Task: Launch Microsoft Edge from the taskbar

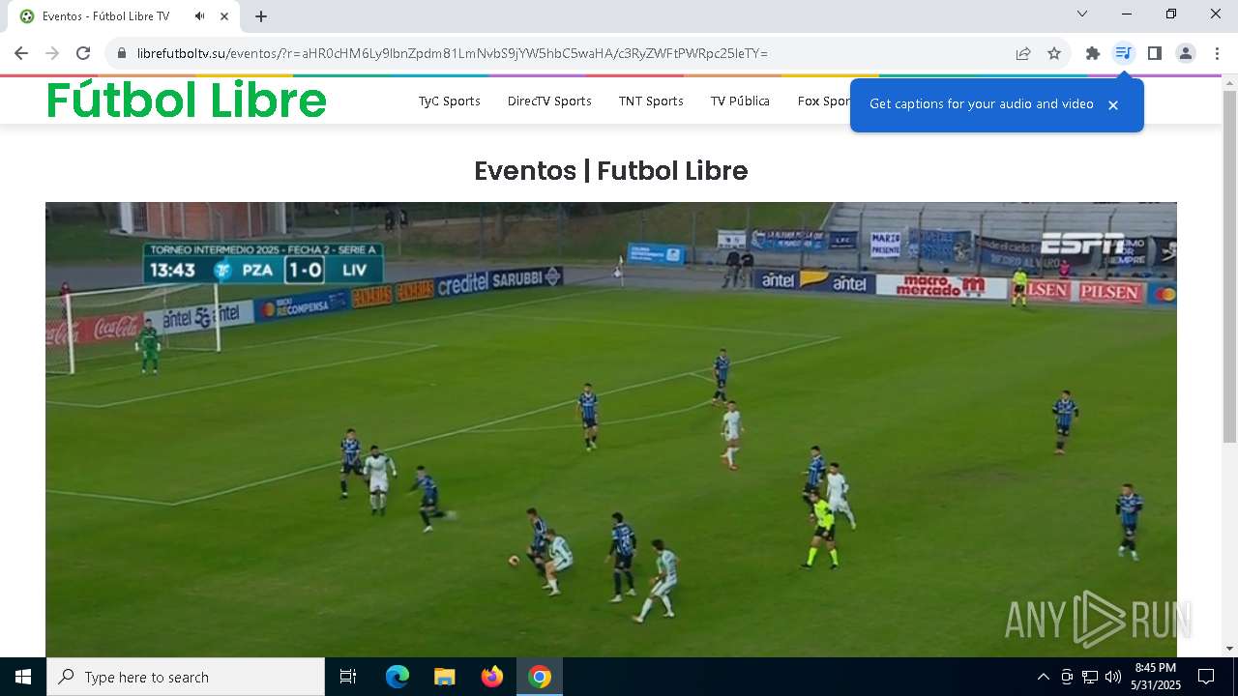Action: (x=398, y=677)
